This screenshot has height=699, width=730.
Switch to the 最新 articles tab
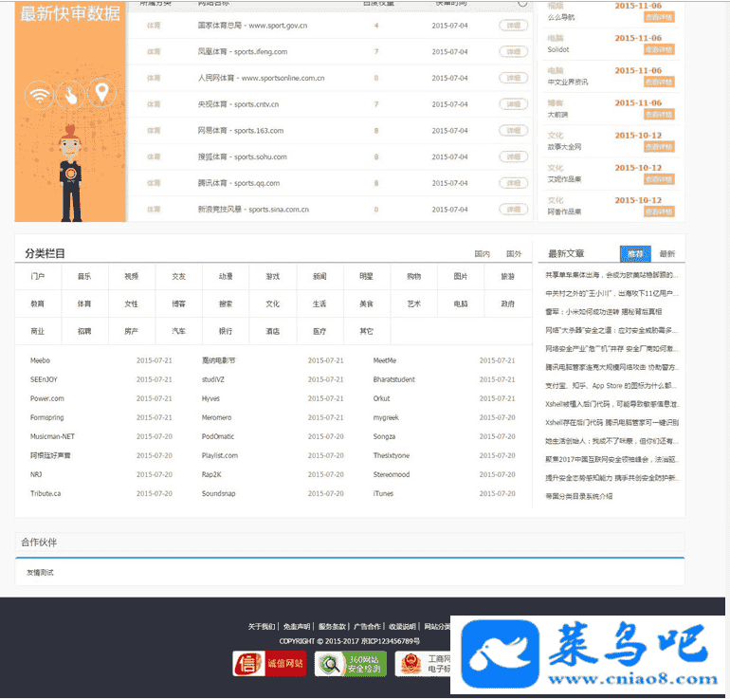click(x=667, y=254)
